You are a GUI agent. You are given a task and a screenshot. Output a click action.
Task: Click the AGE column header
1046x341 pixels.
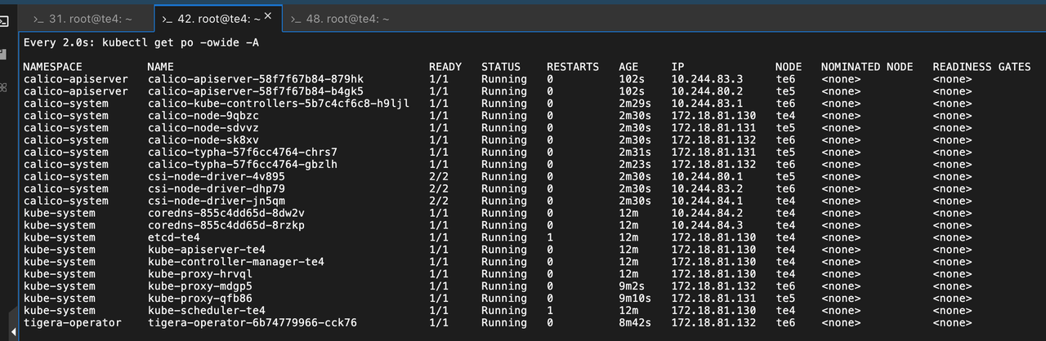pos(628,67)
